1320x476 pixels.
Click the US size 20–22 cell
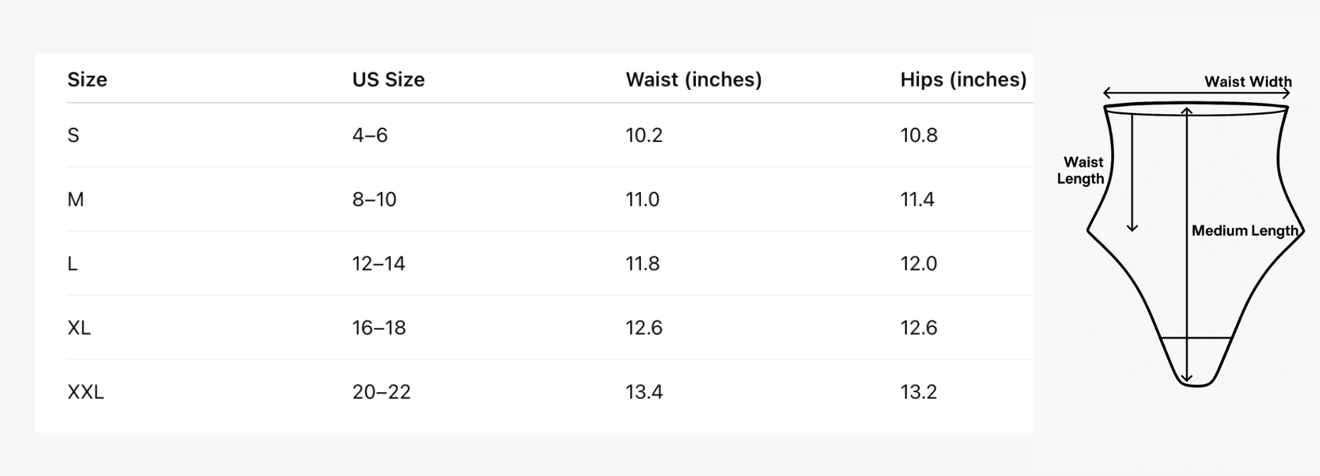(x=381, y=392)
